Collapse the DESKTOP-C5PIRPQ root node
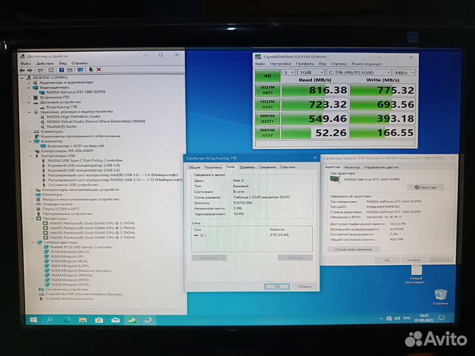Image resolution: width=475 pixels, height=356 pixels. (x=22, y=78)
